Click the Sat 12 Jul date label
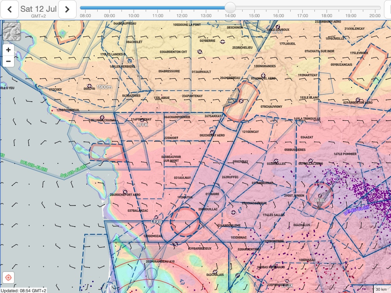Image resolution: width=391 pixels, height=293 pixels. [38, 9]
